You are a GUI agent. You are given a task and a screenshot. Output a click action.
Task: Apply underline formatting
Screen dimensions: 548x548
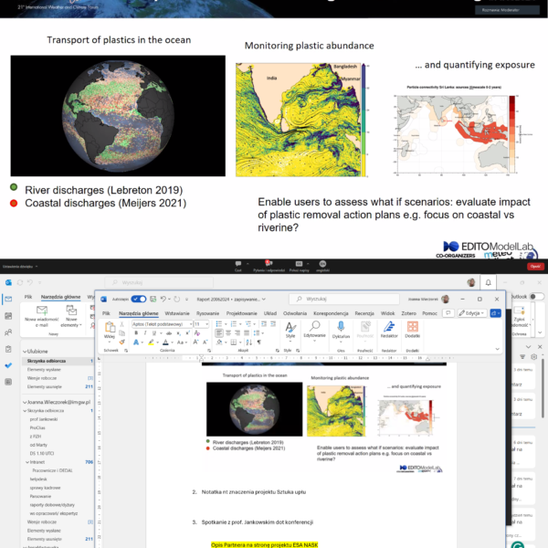coord(154,333)
